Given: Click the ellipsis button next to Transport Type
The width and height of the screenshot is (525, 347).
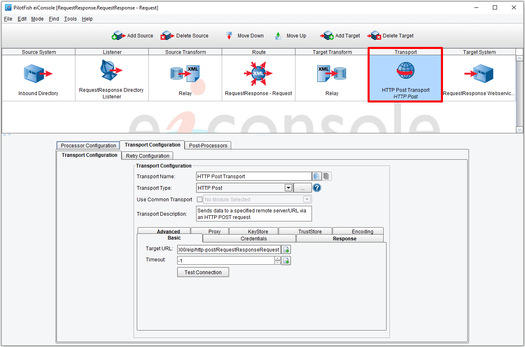Looking at the screenshot, I should (x=302, y=188).
